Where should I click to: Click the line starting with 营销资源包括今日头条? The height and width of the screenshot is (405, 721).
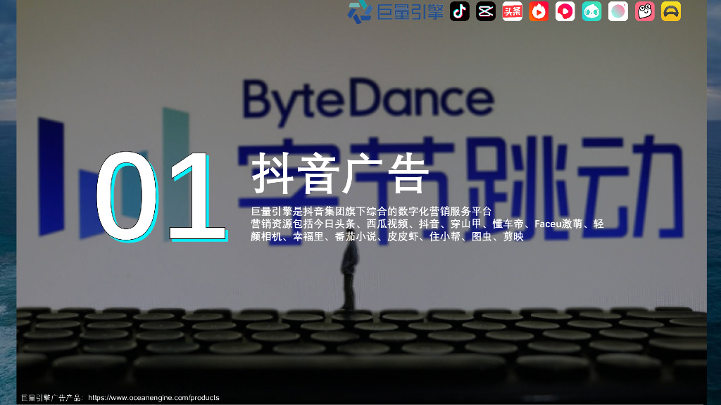point(427,224)
